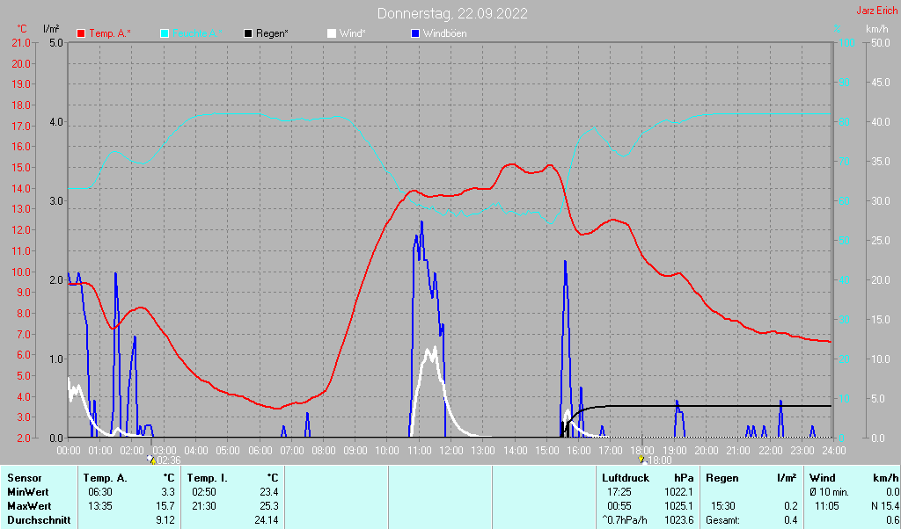Click the '3.3' minimum outdoor temperature value
Image resolution: width=901 pixels, height=529 pixels.
click(x=168, y=492)
